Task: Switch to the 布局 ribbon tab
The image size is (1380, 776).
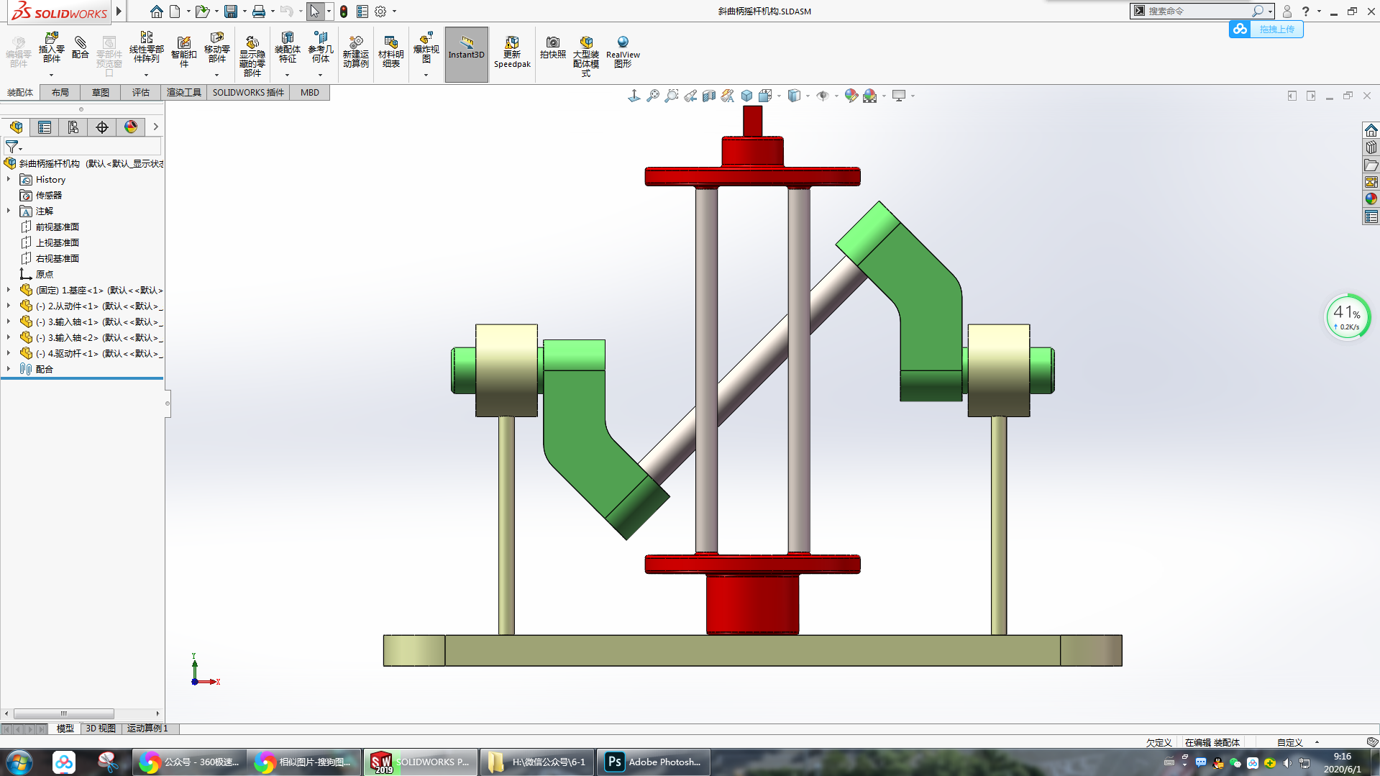Action: pyautogui.click(x=60, y=92)
